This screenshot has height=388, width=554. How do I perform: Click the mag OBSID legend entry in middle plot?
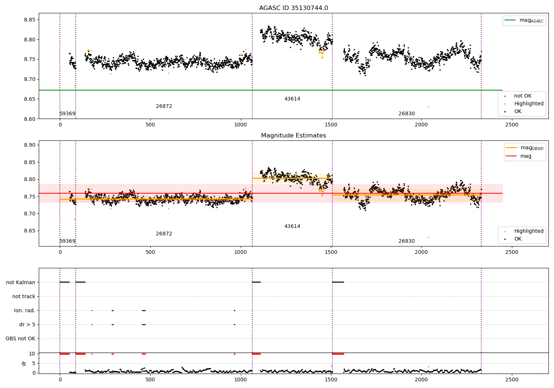(x=525, y=148)
